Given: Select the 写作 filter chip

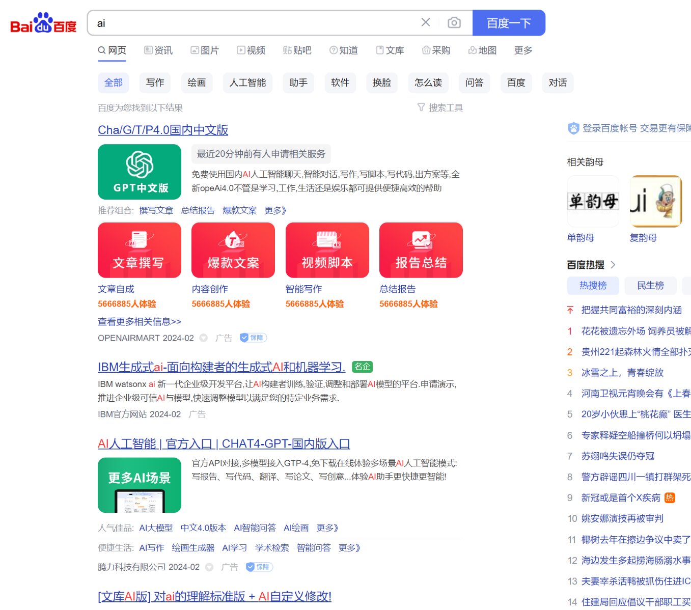Looking at the screenshot, I should pyautogui.click(x=155, y=82).
